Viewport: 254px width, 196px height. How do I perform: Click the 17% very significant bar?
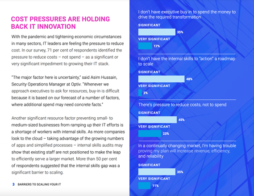pyautogui.click(x=145, y=46)
